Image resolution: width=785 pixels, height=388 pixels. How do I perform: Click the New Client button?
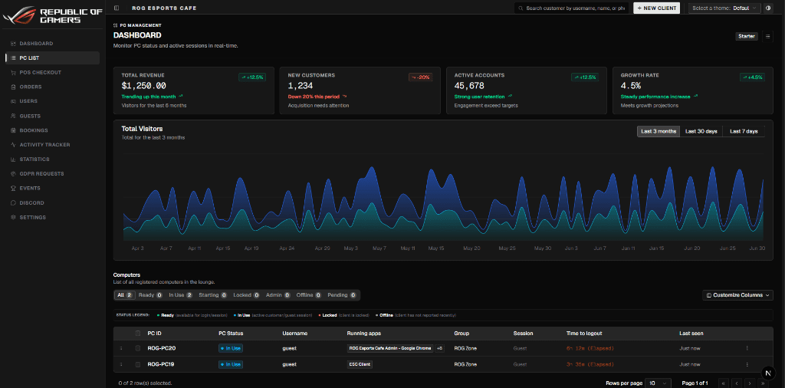(x=656, y=8)
